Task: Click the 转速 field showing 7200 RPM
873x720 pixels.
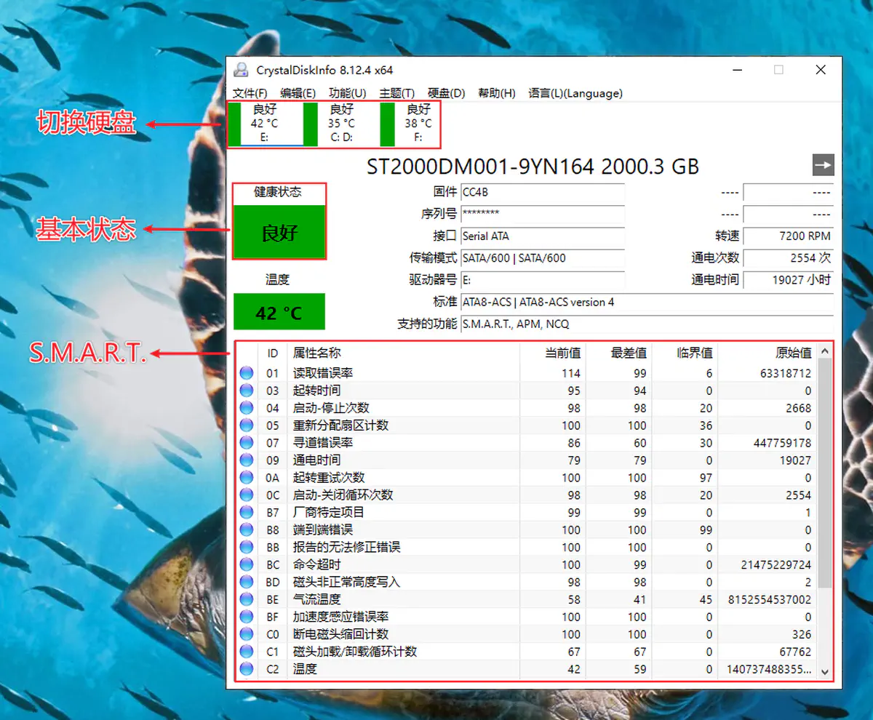Action: pyautogui.click(x=789, y=236)
